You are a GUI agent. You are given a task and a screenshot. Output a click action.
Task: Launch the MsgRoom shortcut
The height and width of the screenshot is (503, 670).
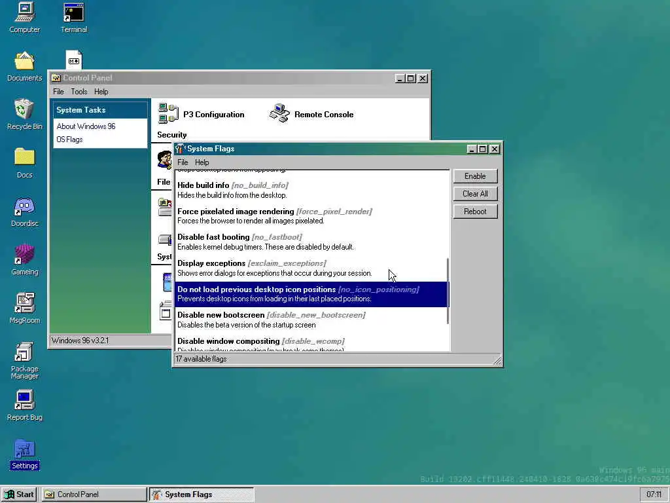pyautogui.click(x=24, y=308)
